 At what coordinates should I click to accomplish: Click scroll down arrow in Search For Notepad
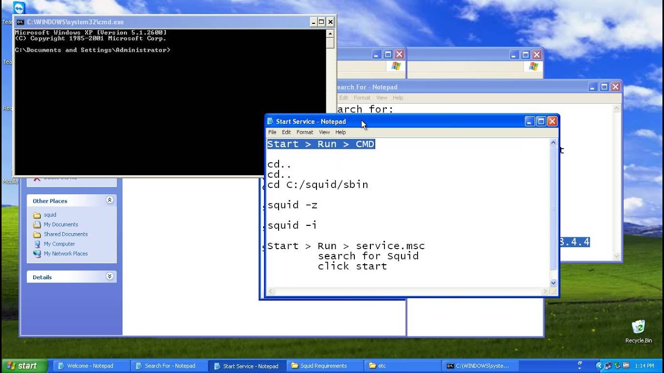pos(617,256)
